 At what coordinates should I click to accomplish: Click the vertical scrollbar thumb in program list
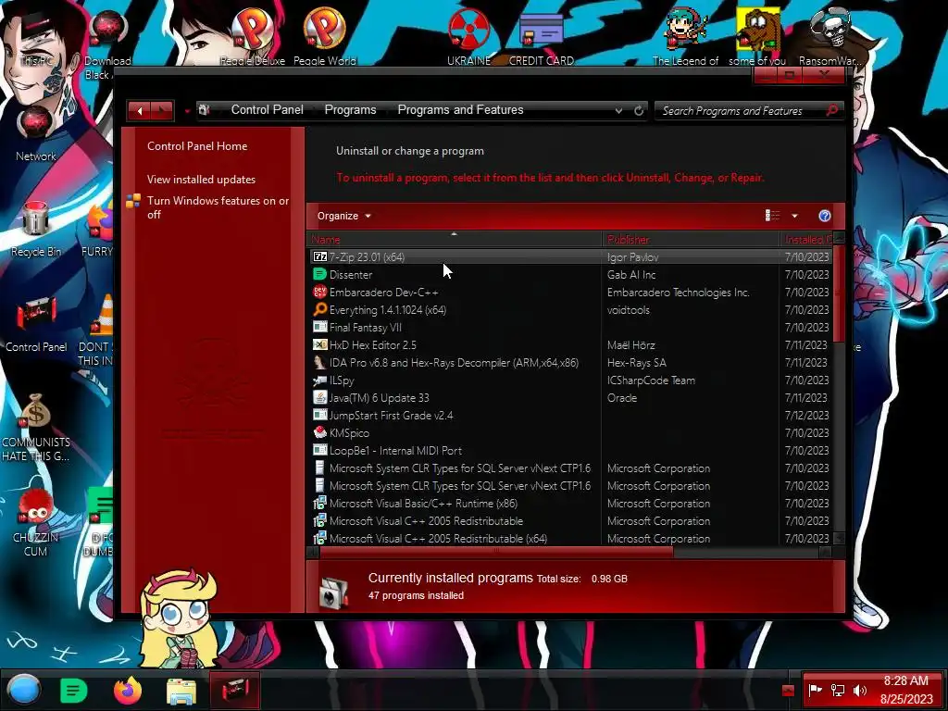(839, 293)
